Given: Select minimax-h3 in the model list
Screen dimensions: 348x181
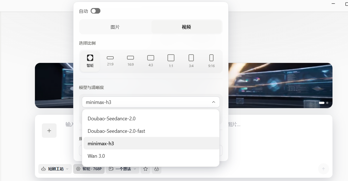Looking at the screenshot, I should pos(151,143).
